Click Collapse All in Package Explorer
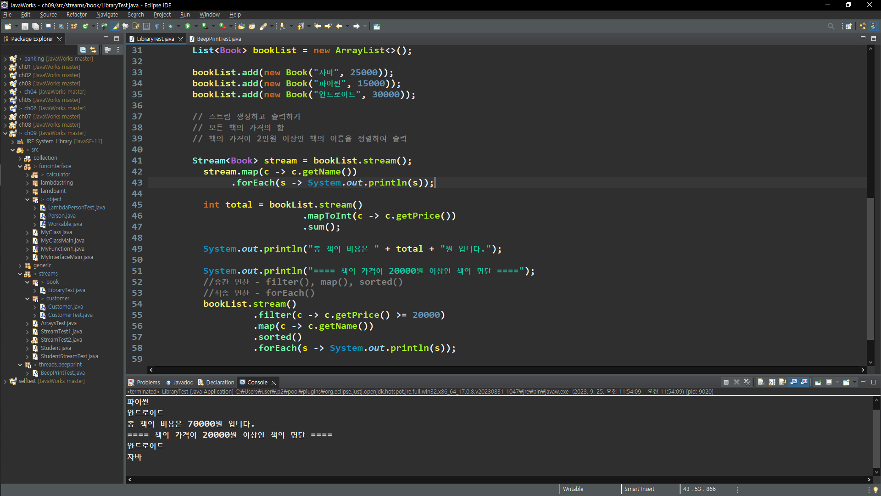 83,50
